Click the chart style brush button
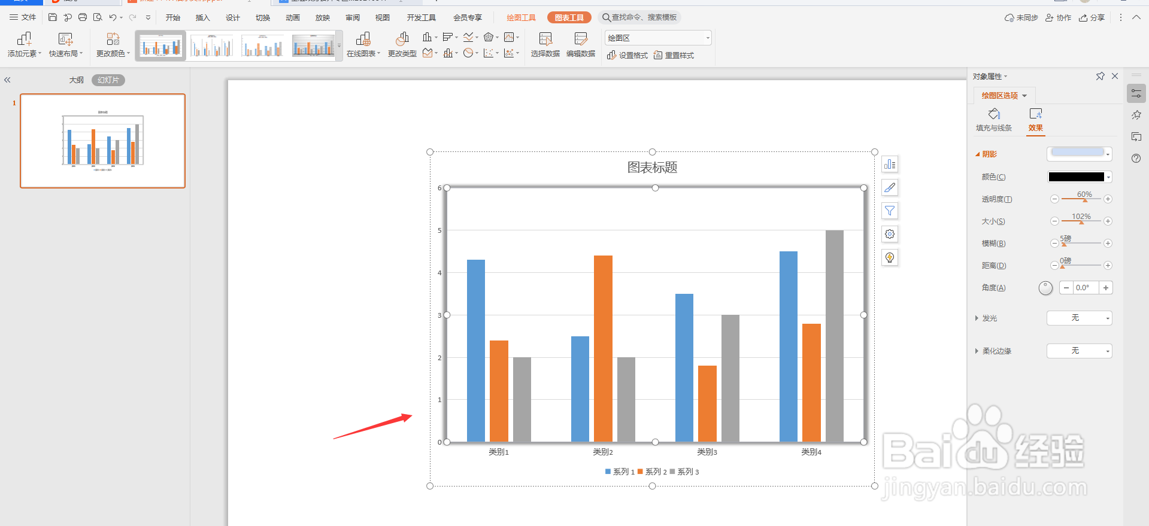 point(890,187)
